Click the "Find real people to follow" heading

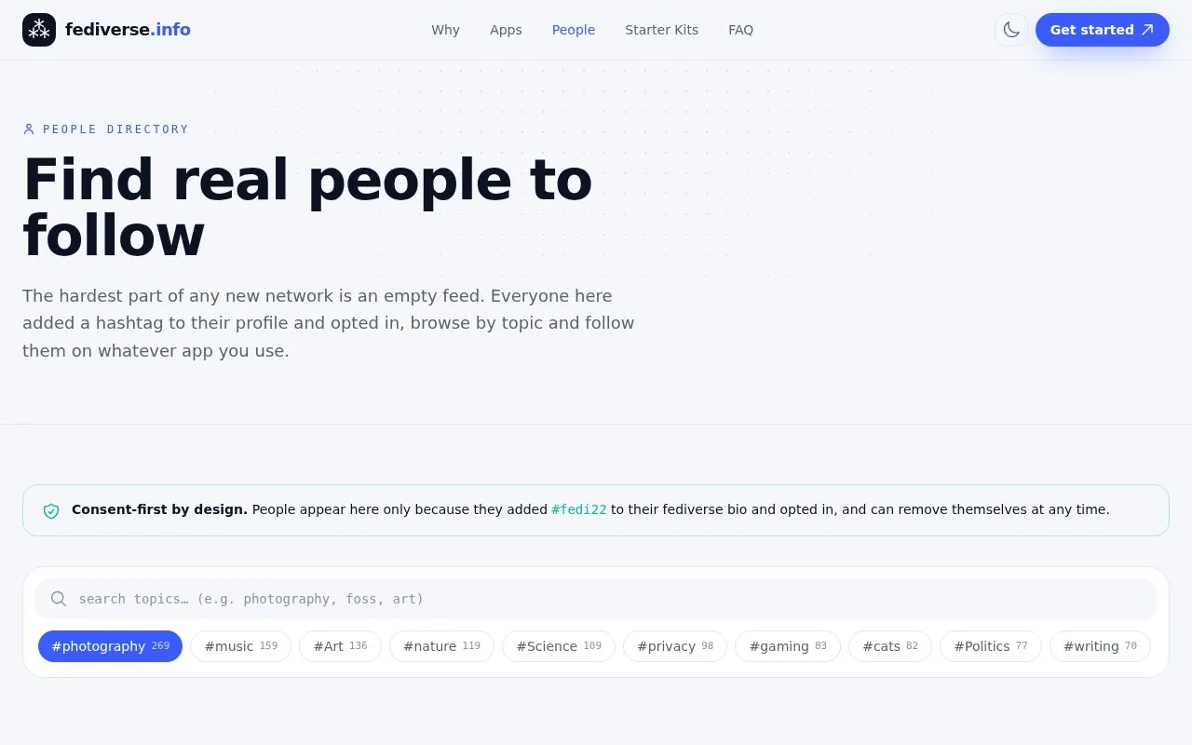pos(307,208)
